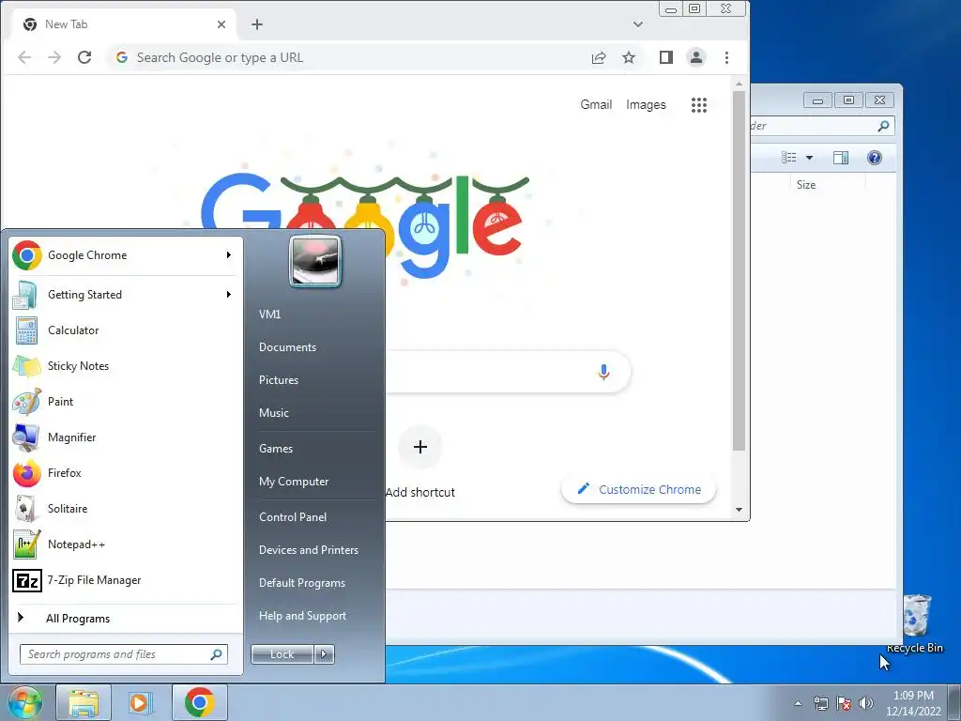Viewport: 961px width, 721px height.
Task: Launch Calculator from Start menu
Action: [125, 330]
